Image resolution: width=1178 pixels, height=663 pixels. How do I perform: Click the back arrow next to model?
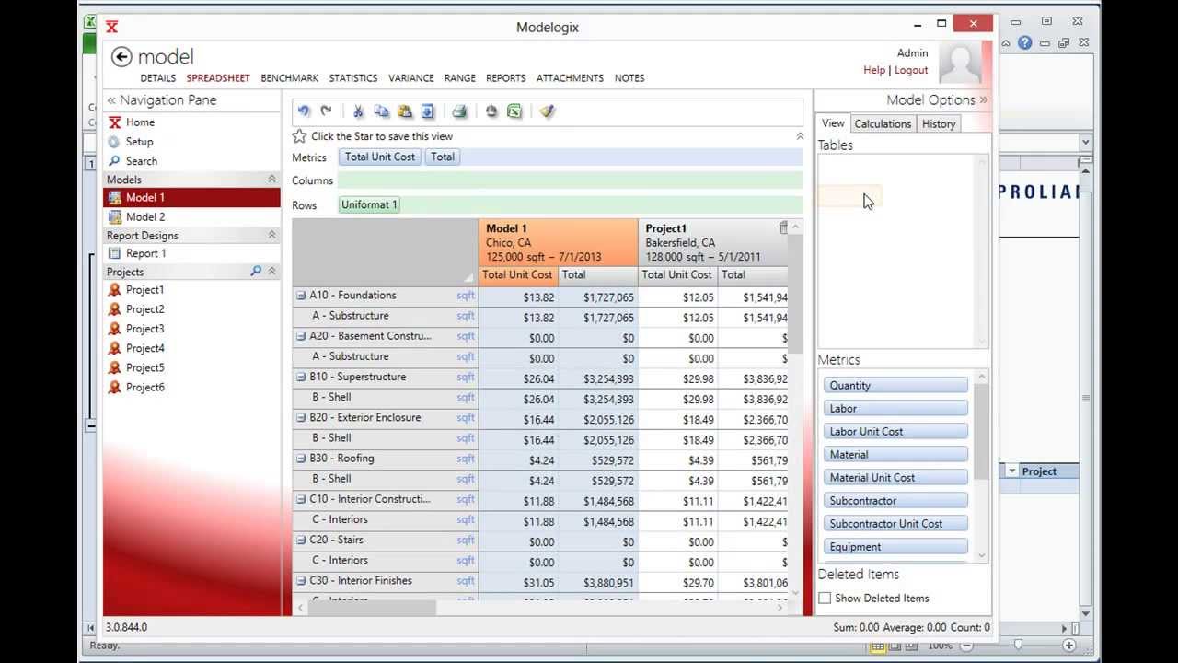[x=121, y=57]
